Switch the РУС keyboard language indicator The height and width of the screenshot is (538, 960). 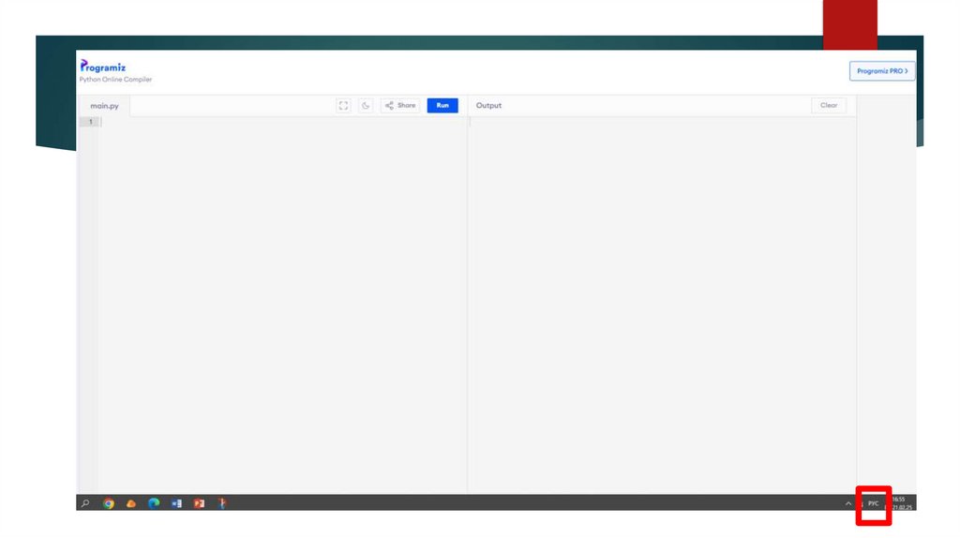pyautogui.click(x=873, y=503)
